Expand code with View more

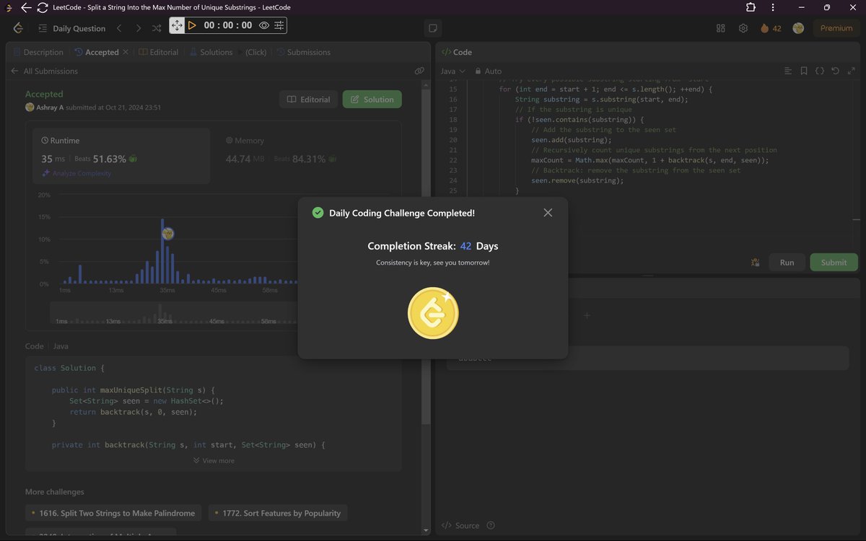[x=214, y=460]
